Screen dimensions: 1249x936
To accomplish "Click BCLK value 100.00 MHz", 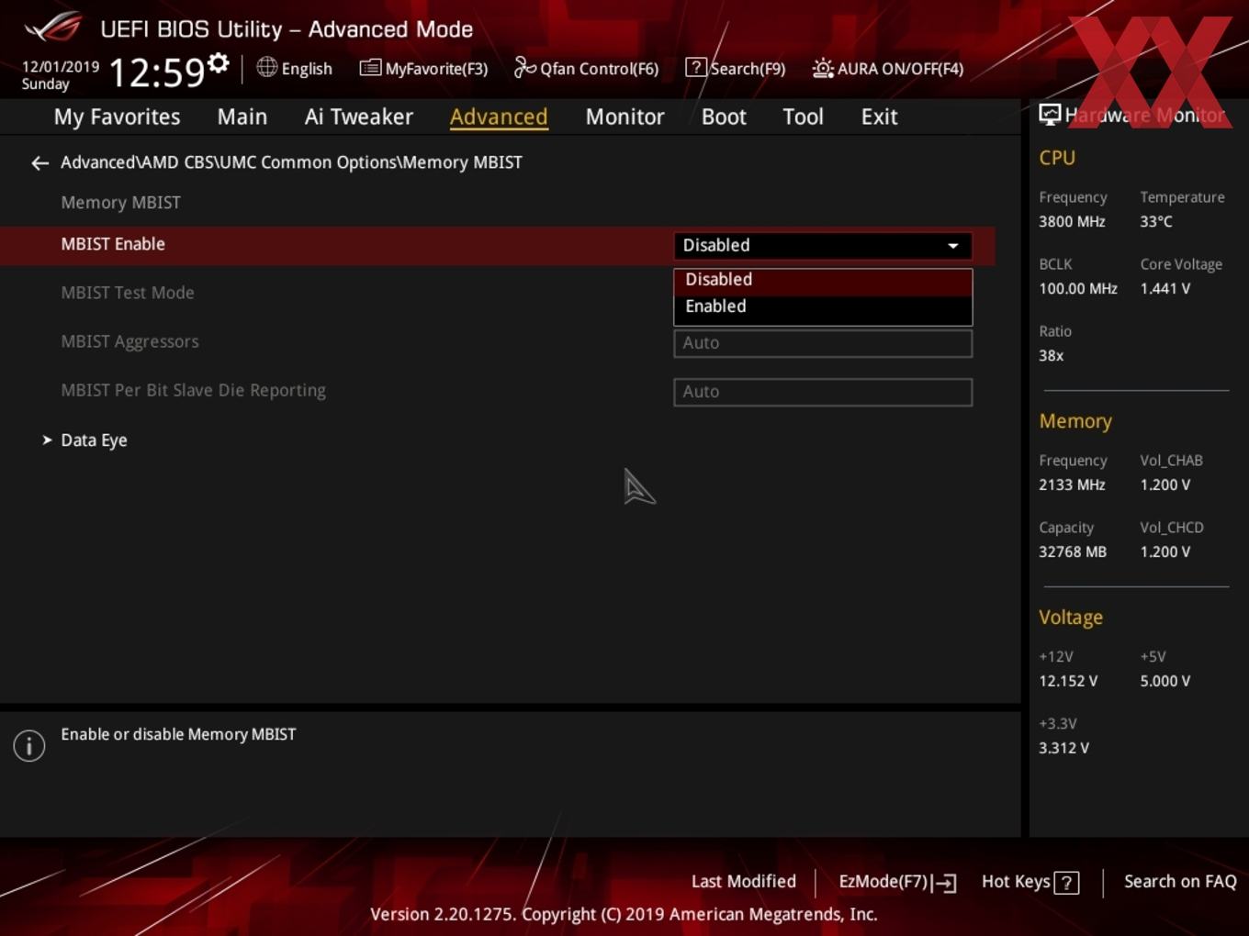I will pyautogui.click(x=1078, y=289).
